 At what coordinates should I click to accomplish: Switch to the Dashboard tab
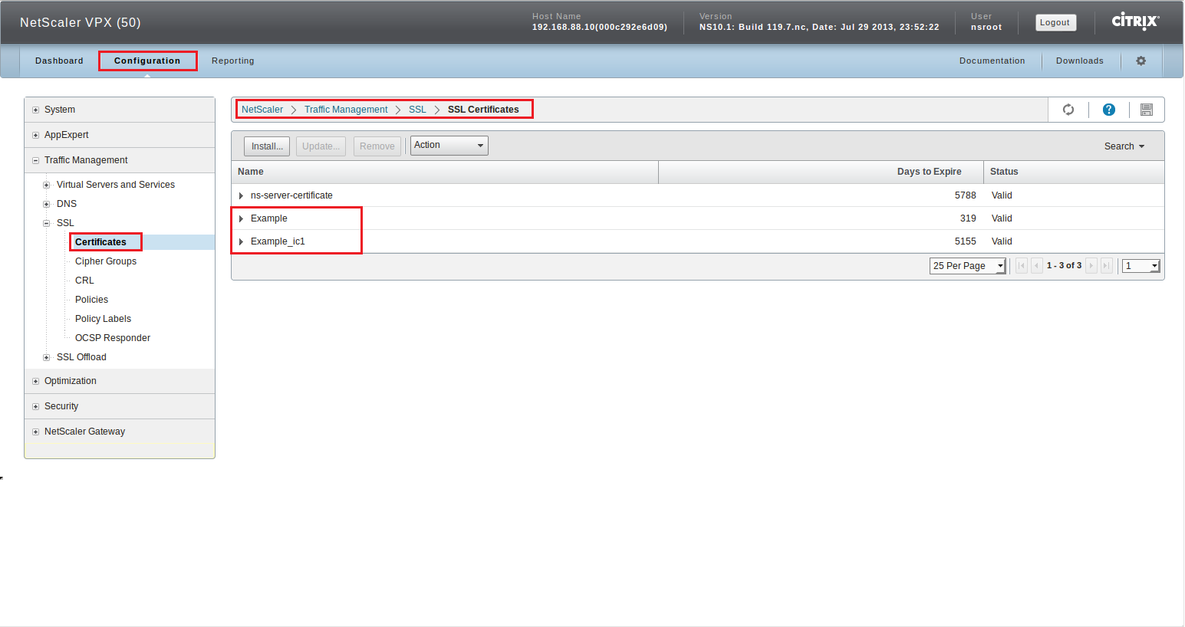pyautogui.click(x=59, y=61)
